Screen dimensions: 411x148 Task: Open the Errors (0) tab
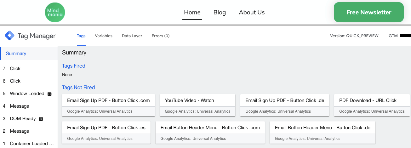pyautogui.click(x=161, y=36)
